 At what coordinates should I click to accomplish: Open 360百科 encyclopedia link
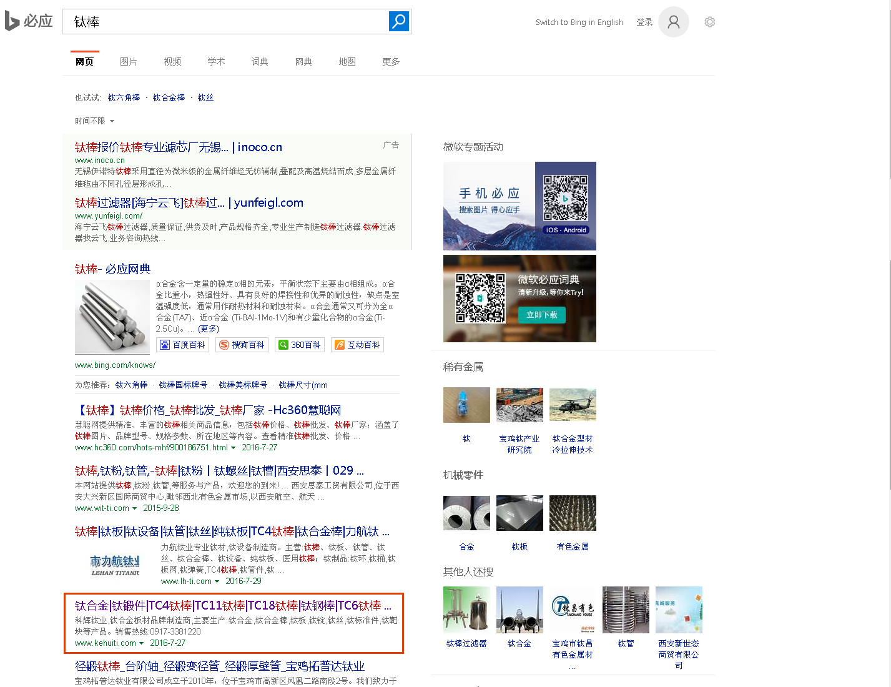coord(300,345)
